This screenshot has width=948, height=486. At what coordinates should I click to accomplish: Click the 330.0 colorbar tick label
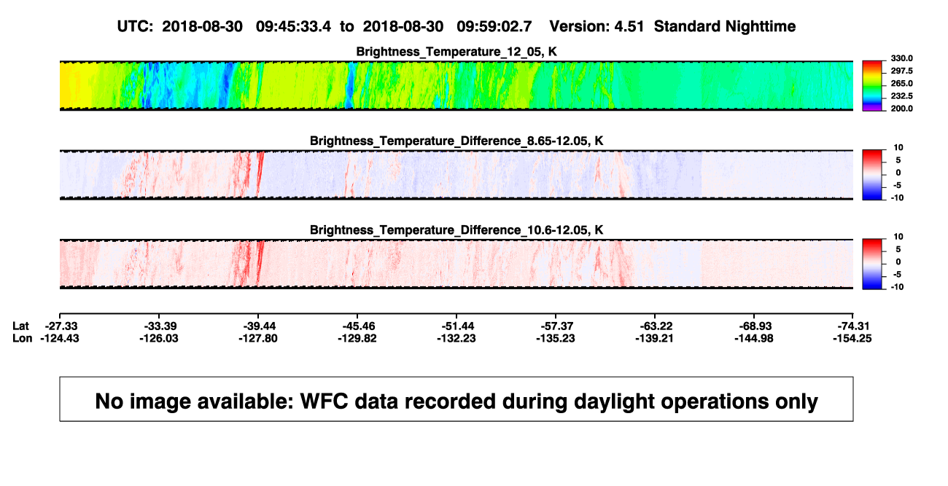pyautogui.click(x=901, y=58)
